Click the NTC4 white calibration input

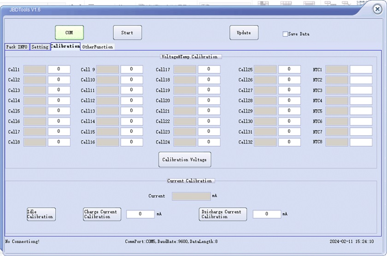coord(361,101)
